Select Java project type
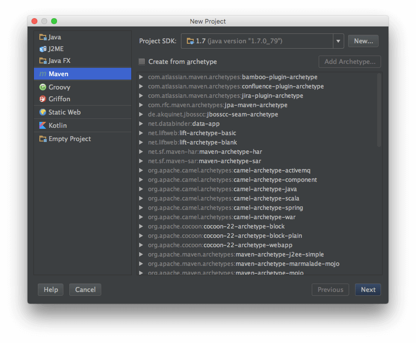The image size is (416, 343). point(83,37)
